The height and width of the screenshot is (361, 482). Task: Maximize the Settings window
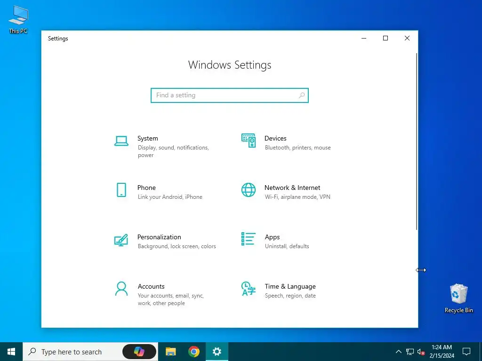pyautogui.click(x=386, y=38)
